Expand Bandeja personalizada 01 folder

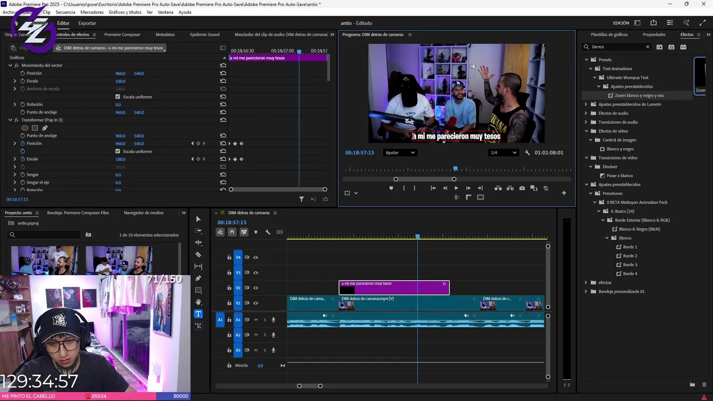point(586,291)
